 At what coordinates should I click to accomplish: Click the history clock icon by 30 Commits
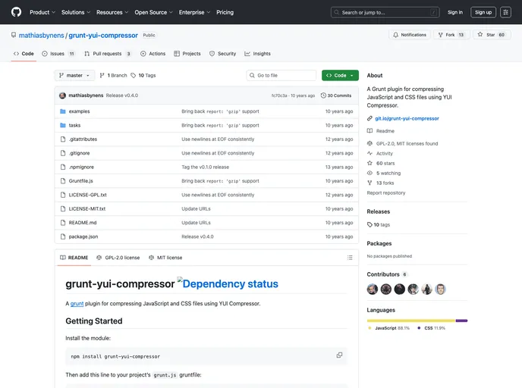coord(323,95)
